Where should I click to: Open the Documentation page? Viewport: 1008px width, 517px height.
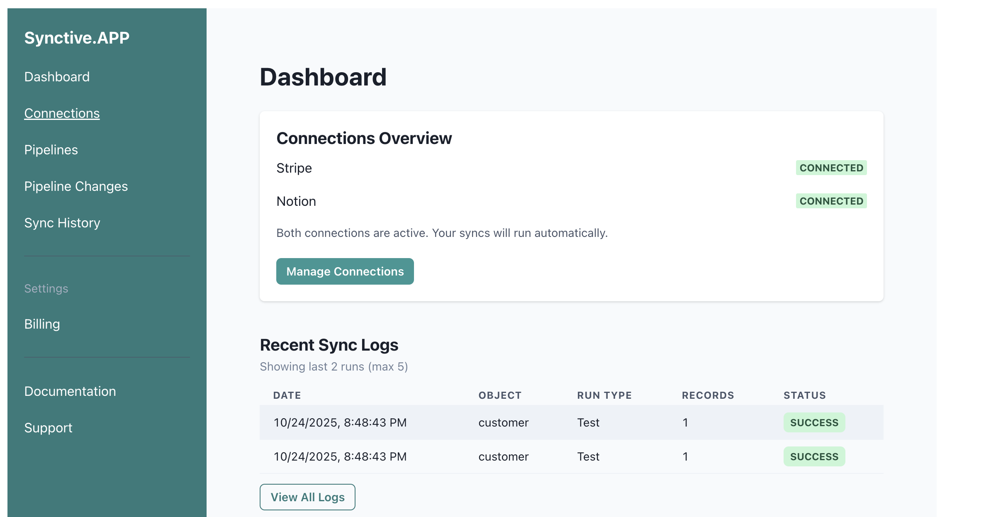70,391
